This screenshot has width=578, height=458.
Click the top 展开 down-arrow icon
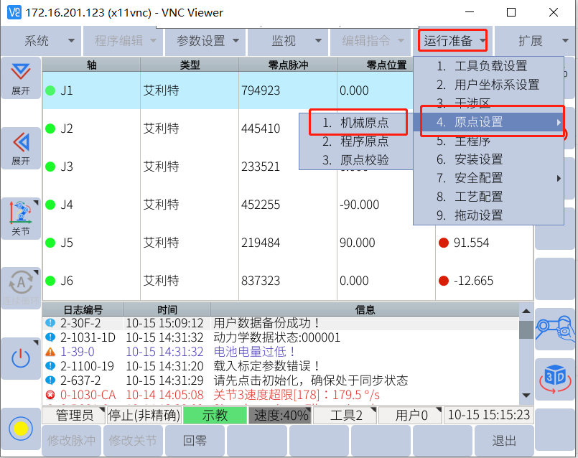[x=20, y=78]
